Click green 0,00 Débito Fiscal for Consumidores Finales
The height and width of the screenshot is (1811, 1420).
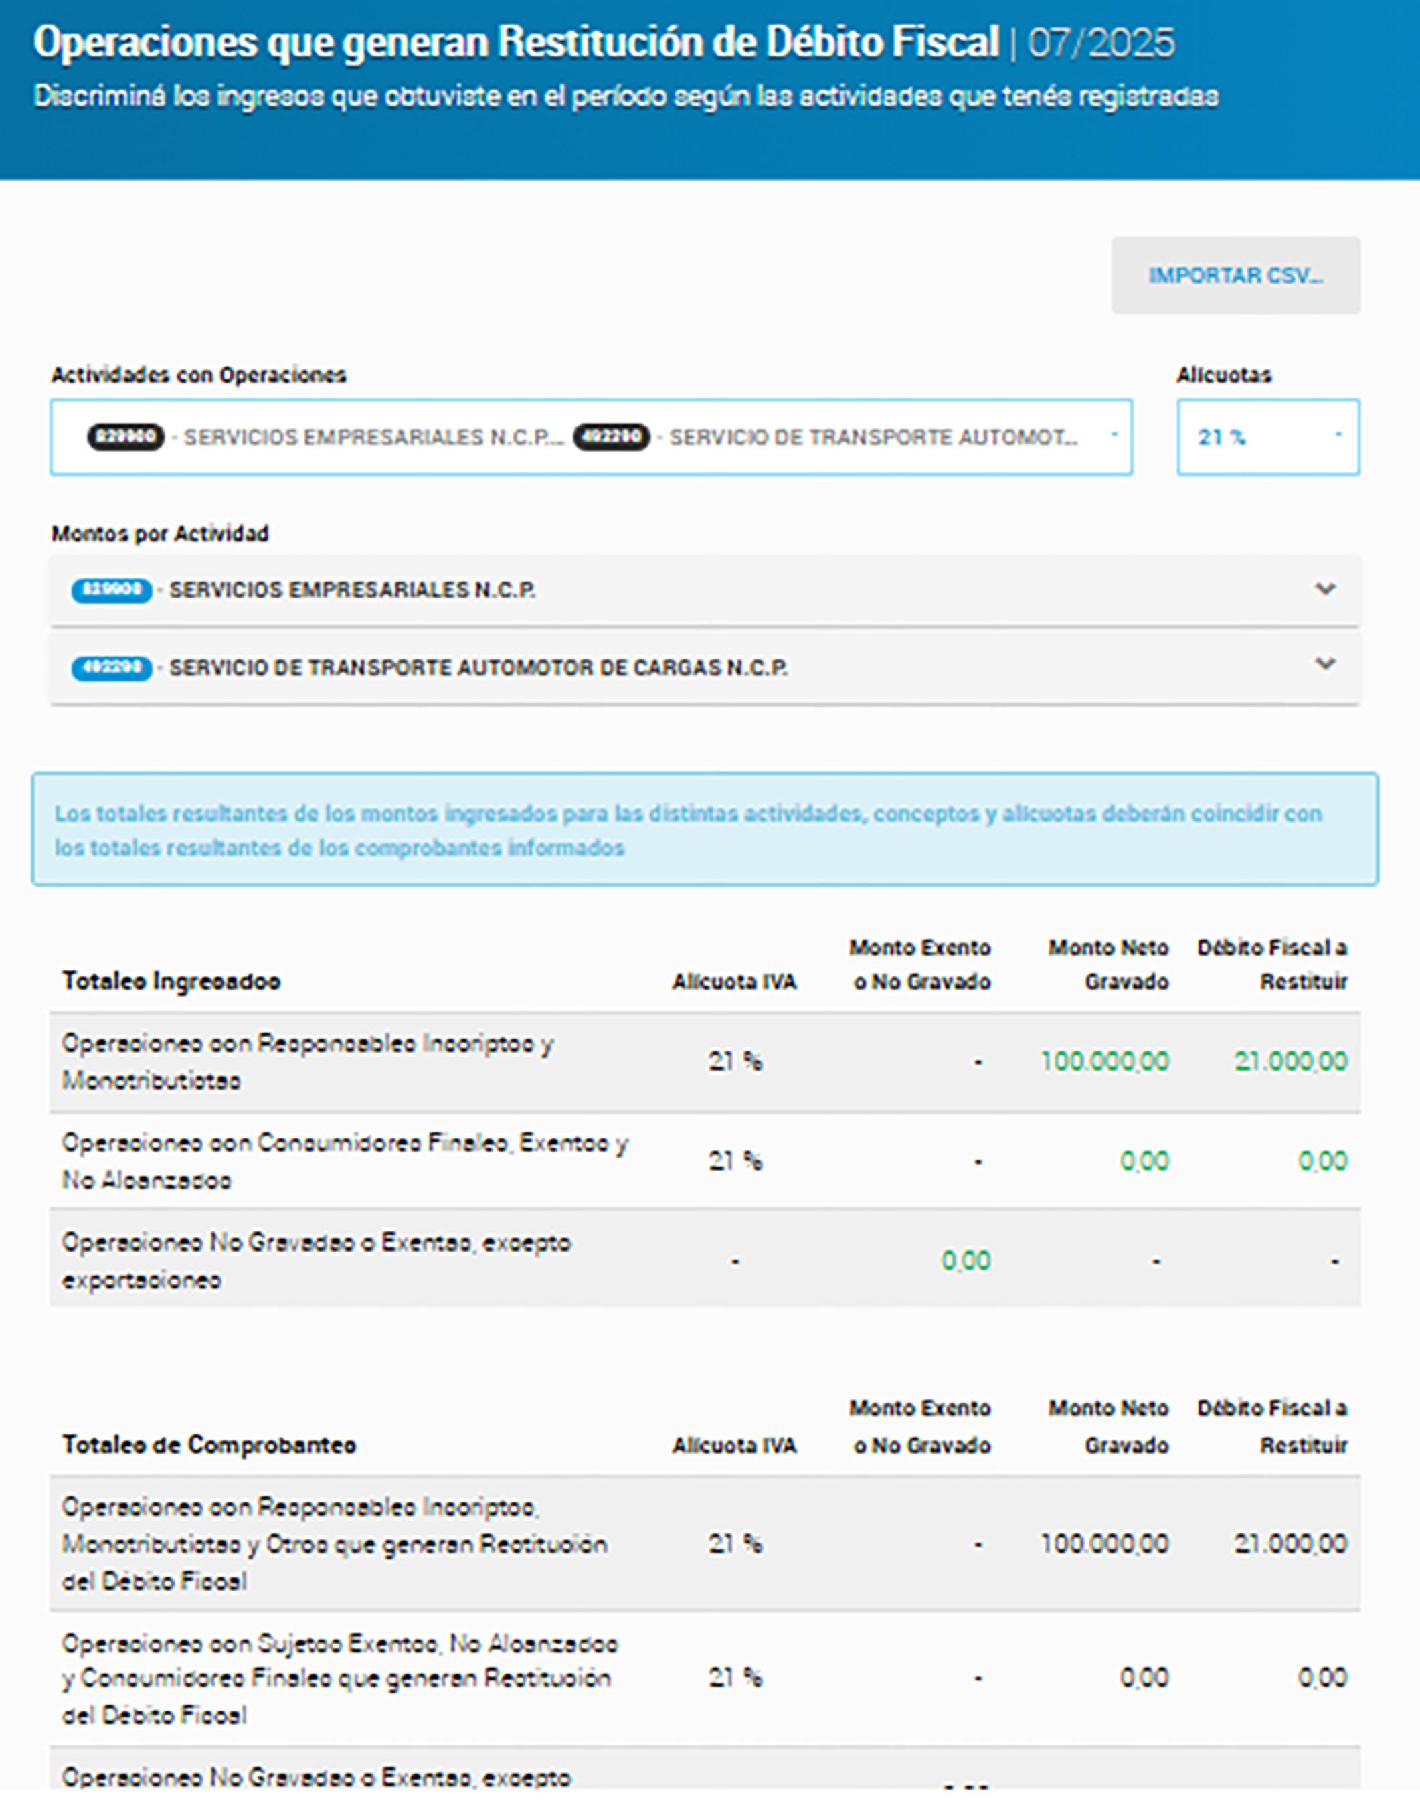[1322, 1160]
